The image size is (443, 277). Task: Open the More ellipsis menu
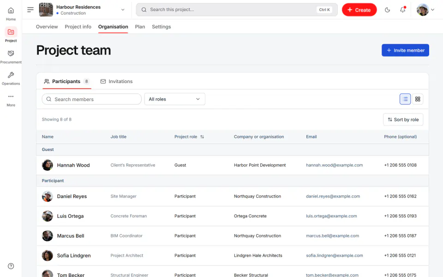pyautogui.click(x=11, y=96)
